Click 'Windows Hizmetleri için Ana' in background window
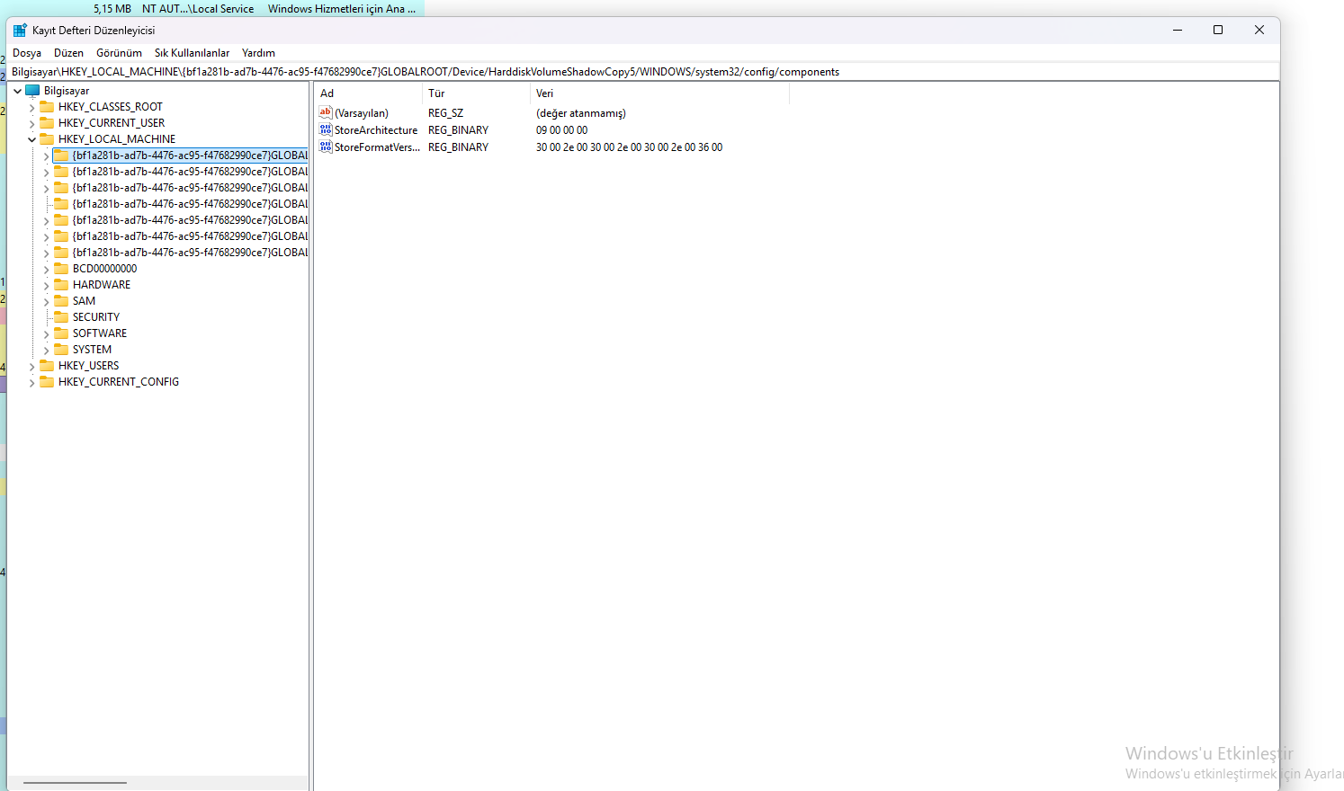1344x791 pixels. (342, 9)
